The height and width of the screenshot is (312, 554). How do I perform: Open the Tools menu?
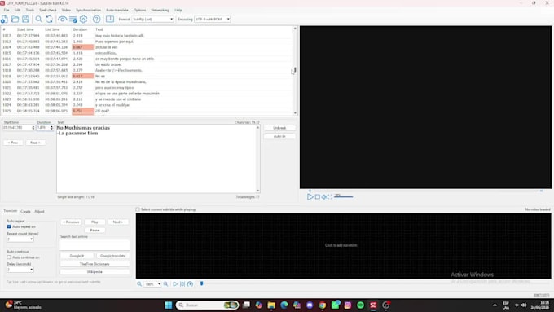pos(30,10)
